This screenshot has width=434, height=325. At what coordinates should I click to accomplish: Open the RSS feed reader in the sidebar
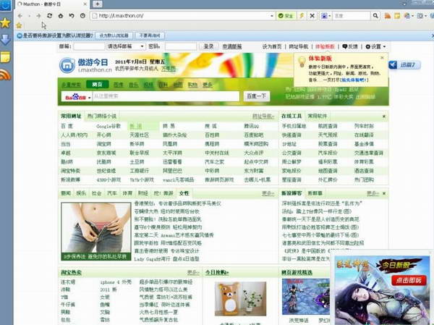[5, 74]
